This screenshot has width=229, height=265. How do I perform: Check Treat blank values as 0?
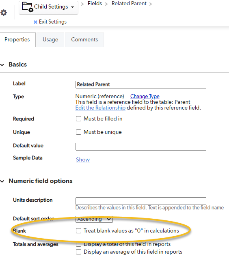point(78,231)
